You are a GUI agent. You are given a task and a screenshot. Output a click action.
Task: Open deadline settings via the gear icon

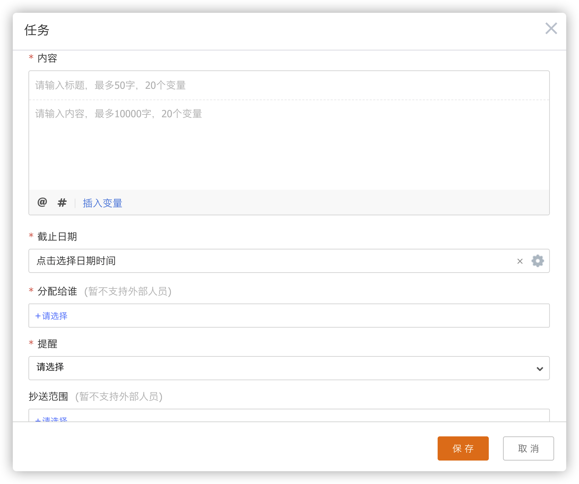point(537,261)
